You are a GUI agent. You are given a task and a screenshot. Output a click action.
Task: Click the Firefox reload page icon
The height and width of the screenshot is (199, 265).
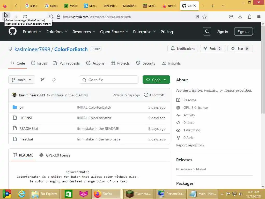click(25, 17)
